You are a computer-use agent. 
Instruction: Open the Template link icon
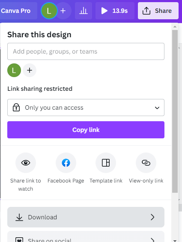pos(106,163)
